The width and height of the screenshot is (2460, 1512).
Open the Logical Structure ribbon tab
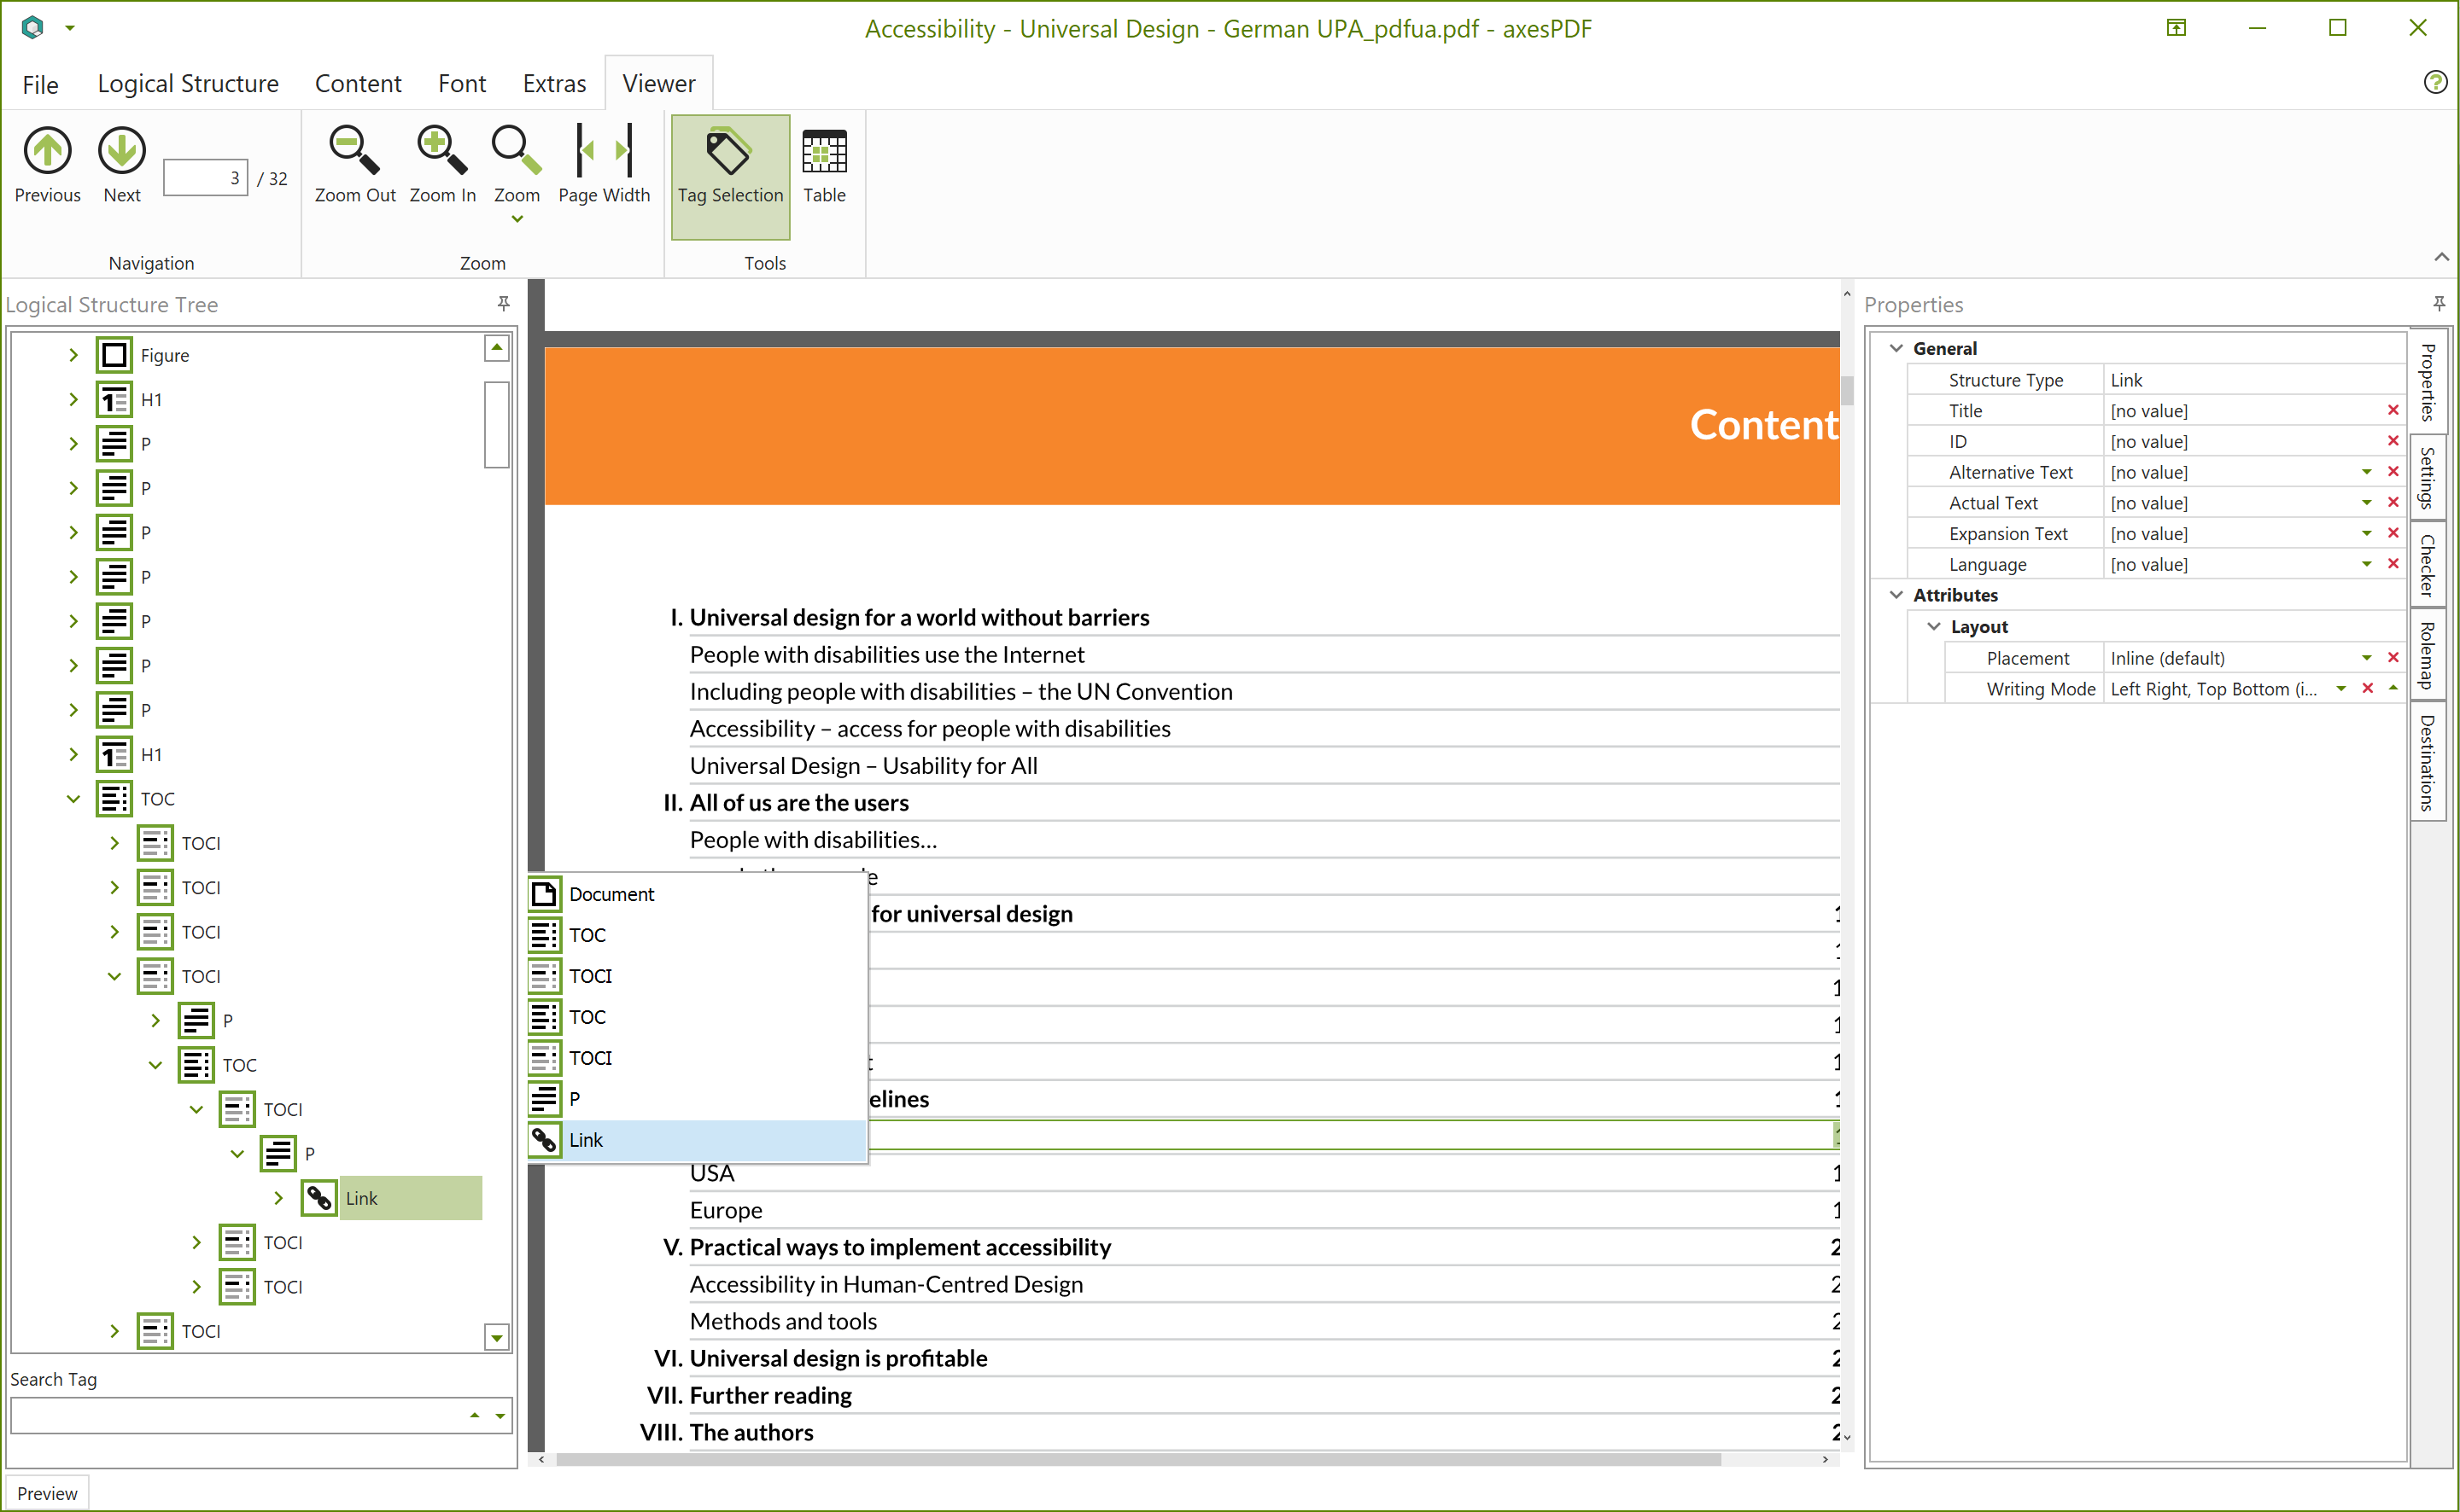pos(187,83)
